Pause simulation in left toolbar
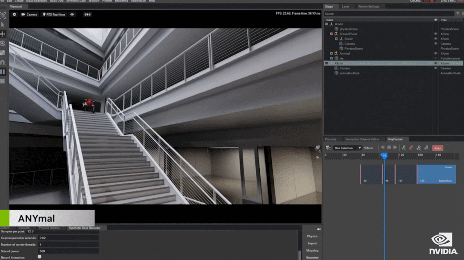The width and height of the screenshot is (464, 260). (3, 71)
